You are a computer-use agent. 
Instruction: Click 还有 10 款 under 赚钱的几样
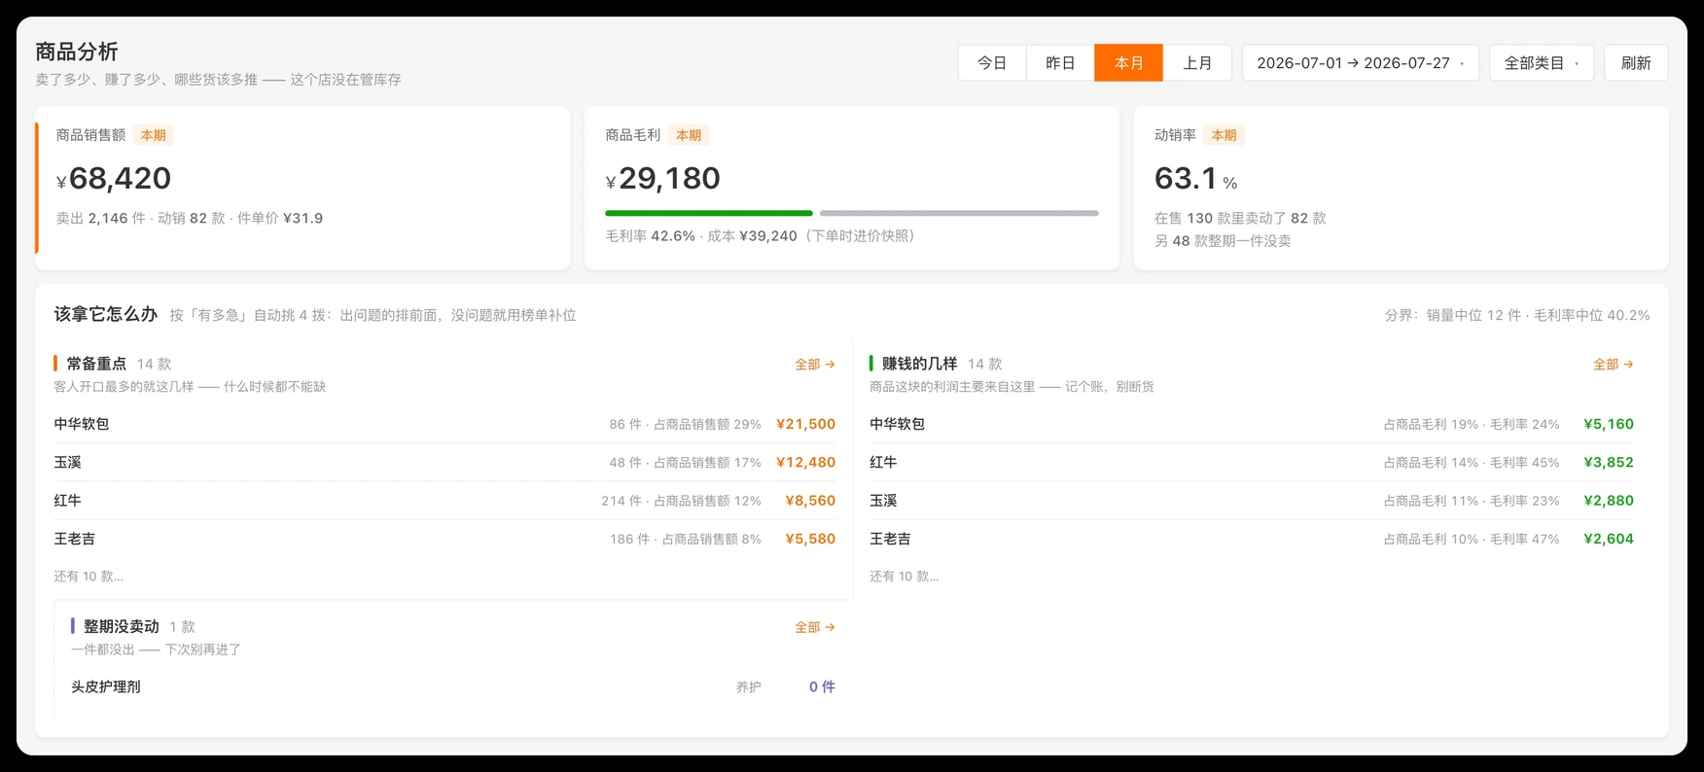click(x=905, y=577)
